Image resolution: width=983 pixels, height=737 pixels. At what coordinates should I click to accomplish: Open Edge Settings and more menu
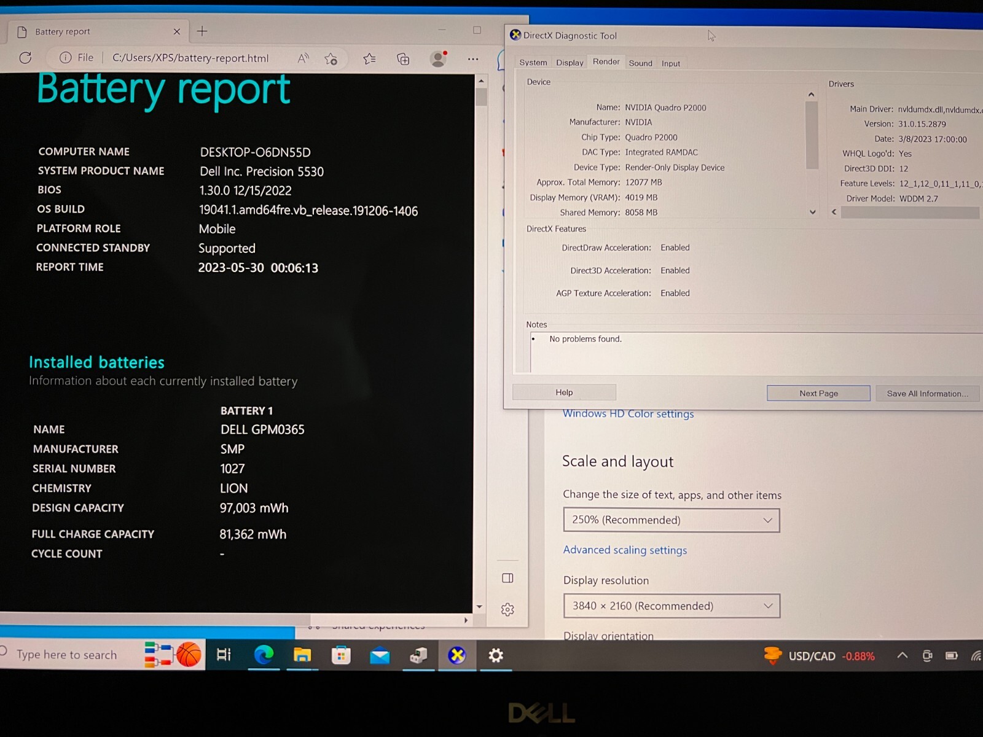coord(472,59)
